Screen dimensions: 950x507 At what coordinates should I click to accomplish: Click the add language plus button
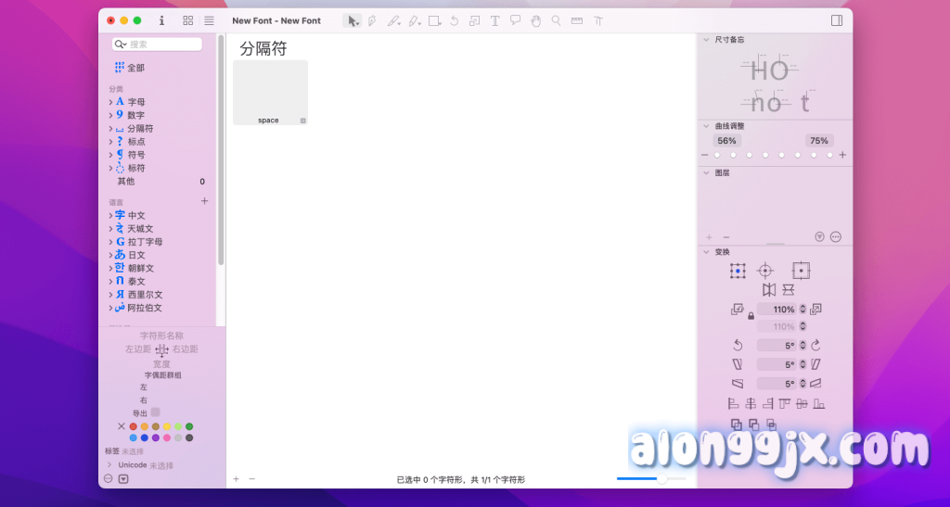pyautogui.click(x=205, y=201)
